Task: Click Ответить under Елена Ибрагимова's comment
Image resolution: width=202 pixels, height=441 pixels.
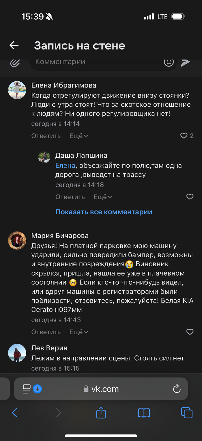Action: click(x=46, y=136)
